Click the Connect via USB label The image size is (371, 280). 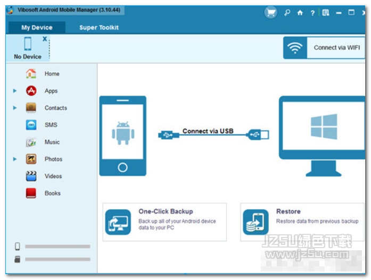click(208, 131)
